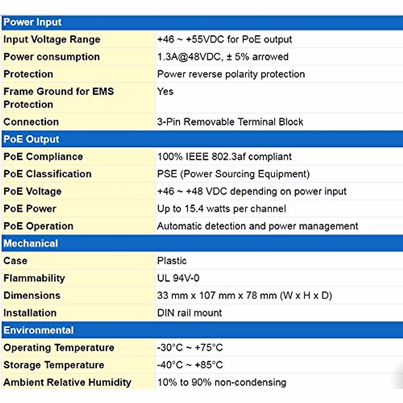
Task: Click the Power Input section header
Action: click(x=33, y=22)
